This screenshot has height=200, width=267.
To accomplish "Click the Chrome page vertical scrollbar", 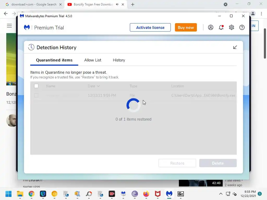I will [265, 43].
